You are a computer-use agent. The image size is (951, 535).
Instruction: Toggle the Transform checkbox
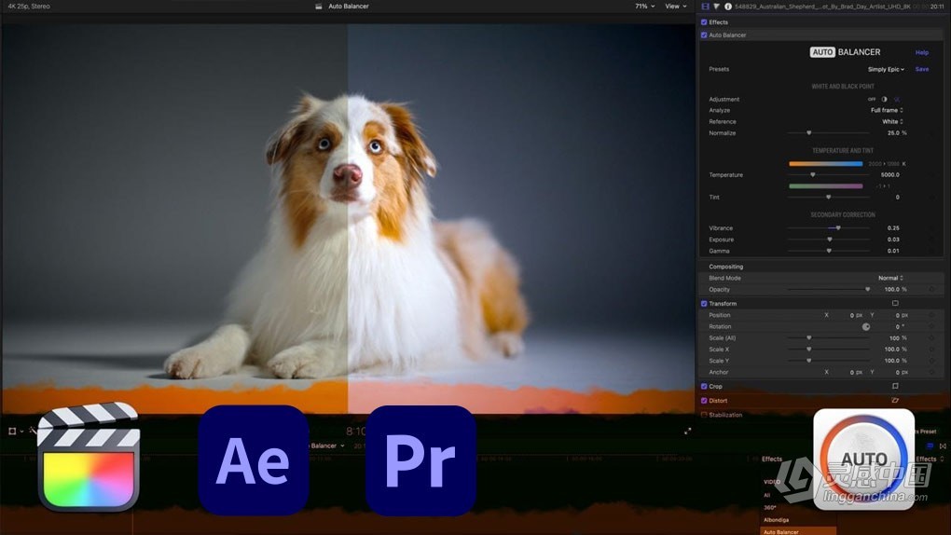click(x=704, y=303)
